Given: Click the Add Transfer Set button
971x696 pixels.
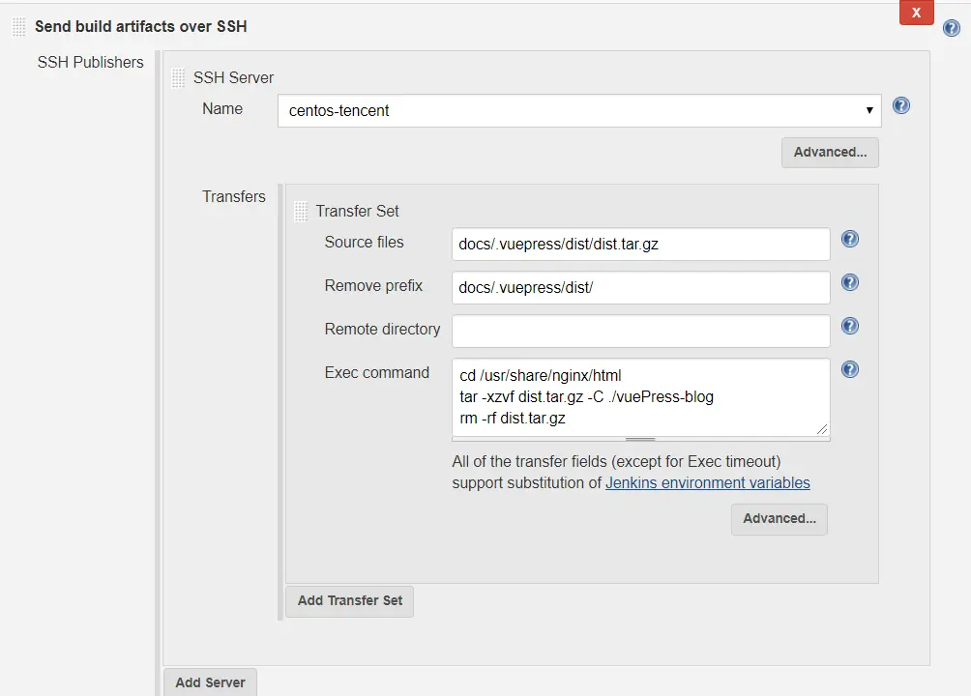Looking at the screenshot, I should (x=349, y=600).
